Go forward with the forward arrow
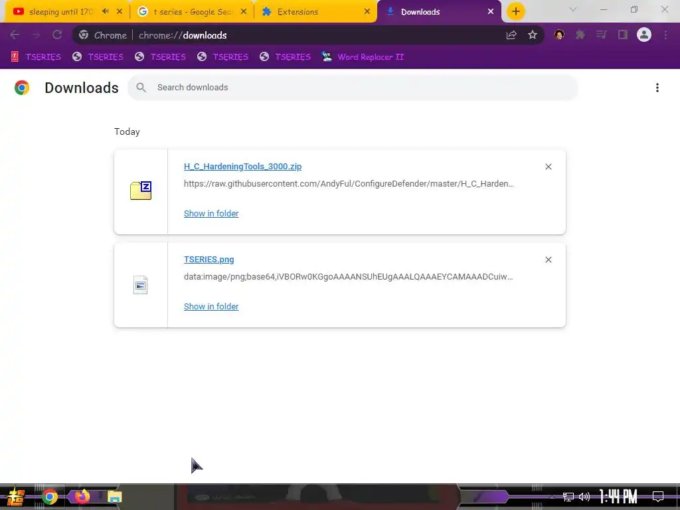 click(x=36, y=35)
